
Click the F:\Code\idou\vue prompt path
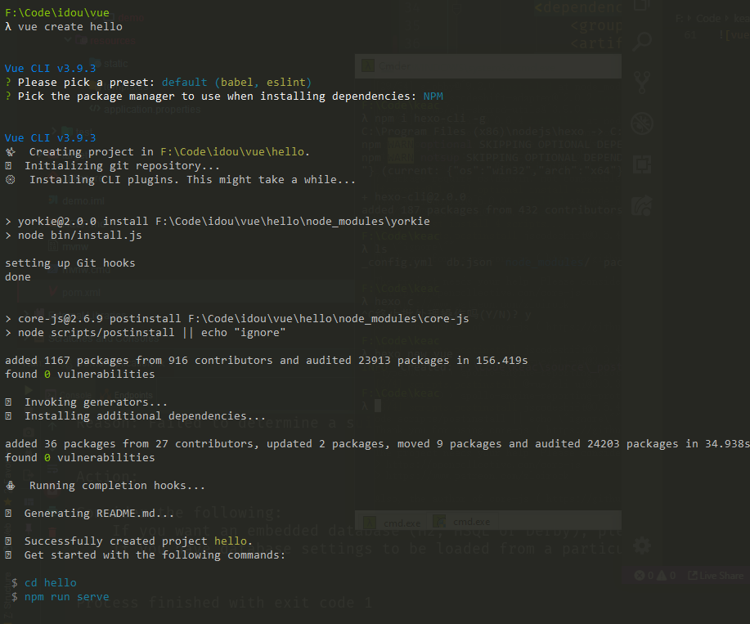(57, 12)
